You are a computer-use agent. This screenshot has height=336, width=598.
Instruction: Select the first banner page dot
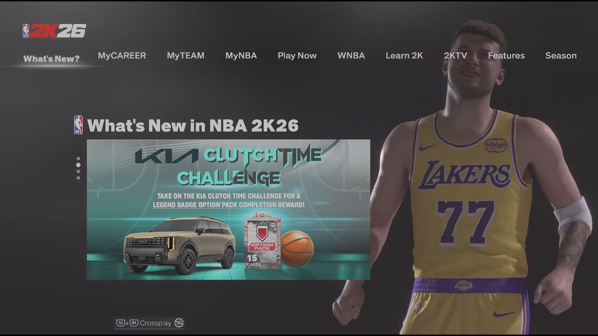[78, 159]
